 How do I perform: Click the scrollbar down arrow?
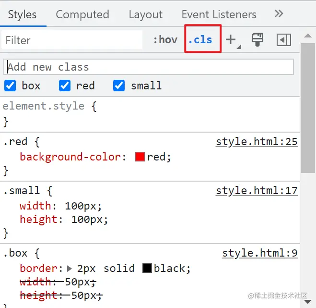(308, 302)
